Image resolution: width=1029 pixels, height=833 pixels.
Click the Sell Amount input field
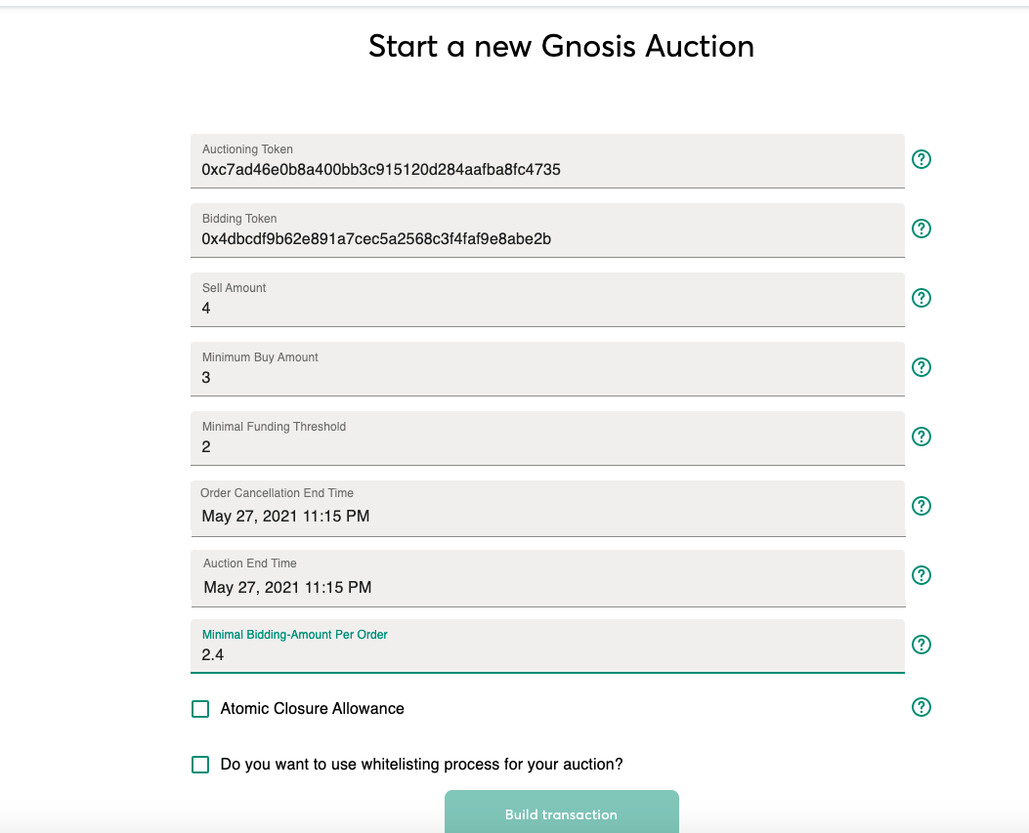click(547, 309)
